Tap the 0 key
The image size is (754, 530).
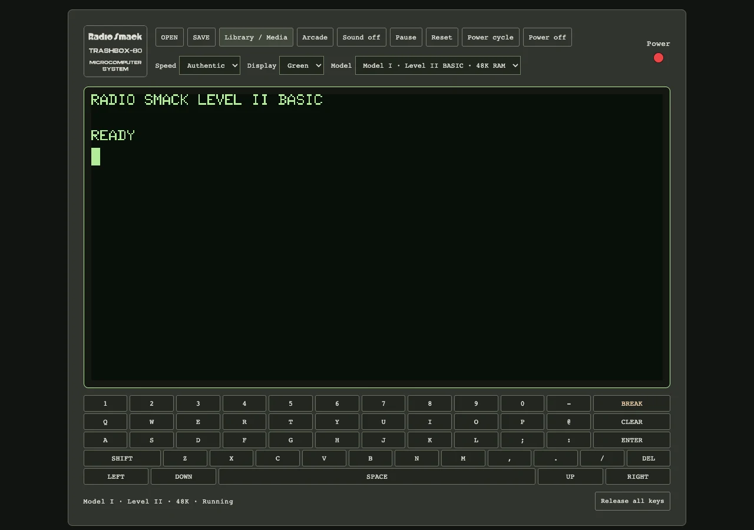(x=522, y=403)
